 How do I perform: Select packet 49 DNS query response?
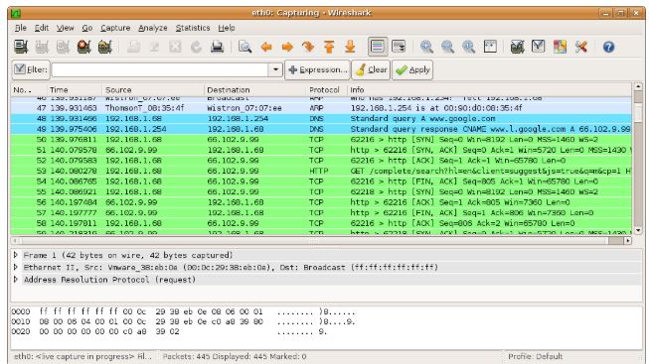coord(321,129)
